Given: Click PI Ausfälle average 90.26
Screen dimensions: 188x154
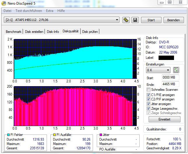Looking at the screenshot, I should tap(87, 139).
